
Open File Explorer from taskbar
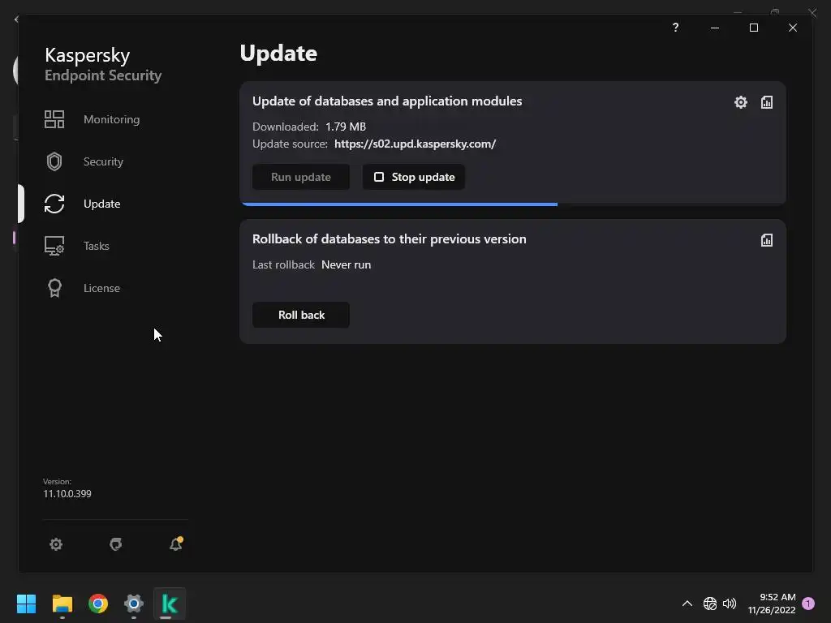[x=62, y=604]
